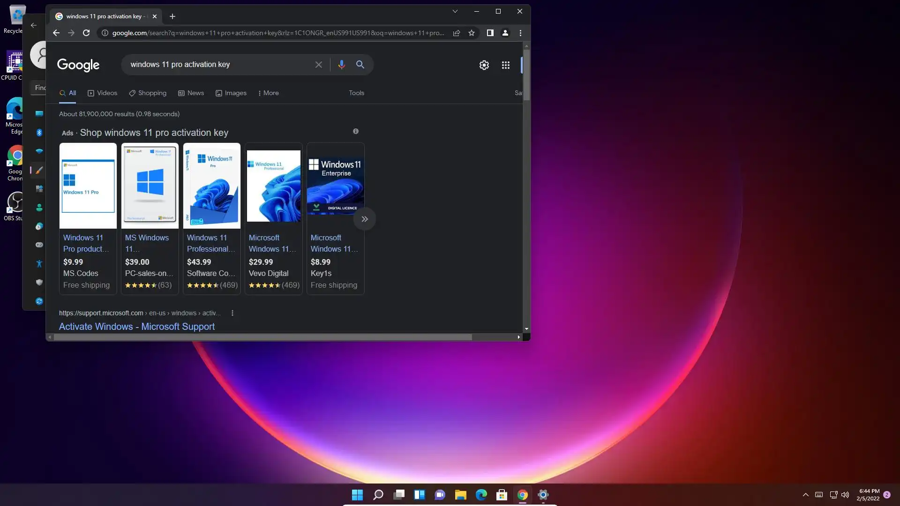Toggle Chrome side panel button
The height and width of the screenshot is (506, 900).
coord(490,33)
